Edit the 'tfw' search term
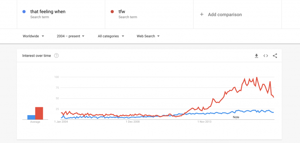 point(122,12)
